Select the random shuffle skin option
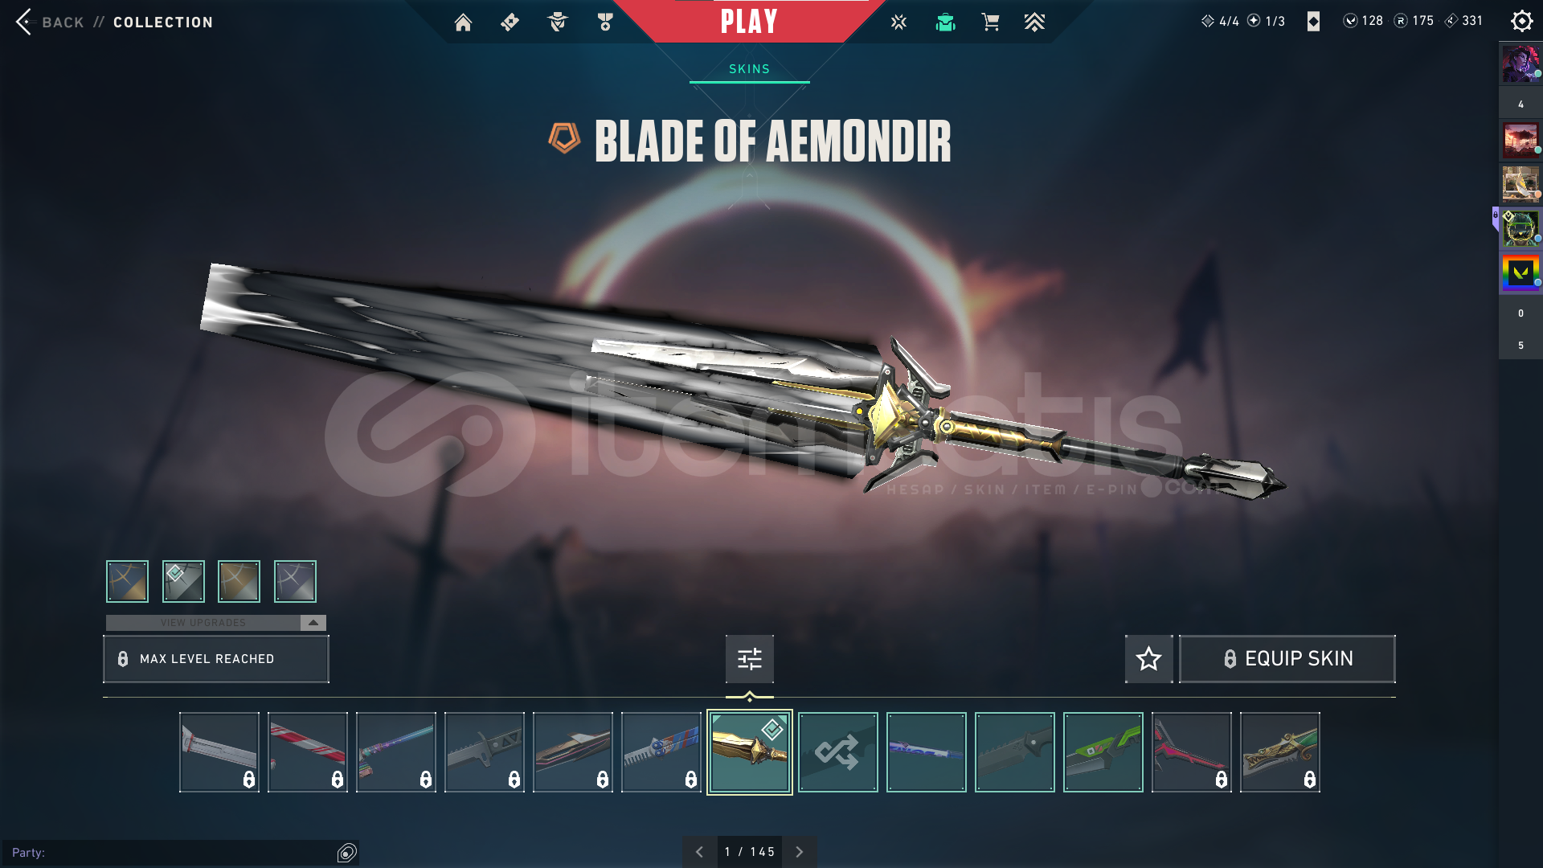1543x868 pixels. pyautogui.click(x=837, y=752)
